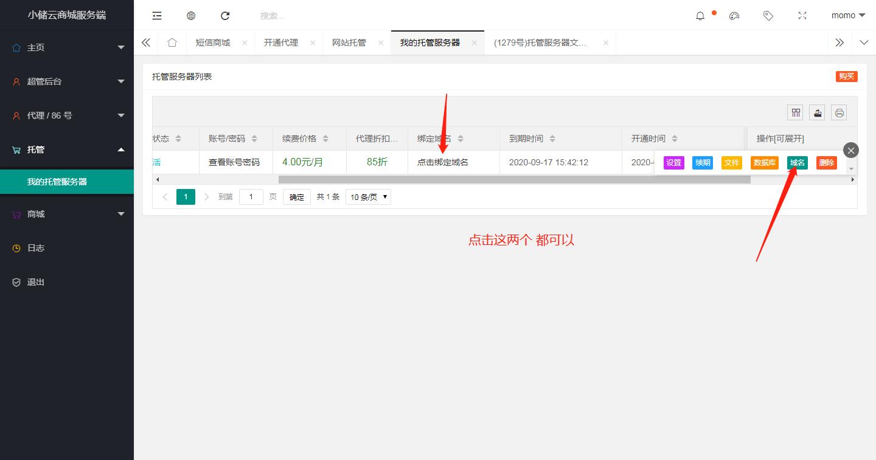Click the table export icon
Screen dimensions: 876x460
[x=817, y=112]
